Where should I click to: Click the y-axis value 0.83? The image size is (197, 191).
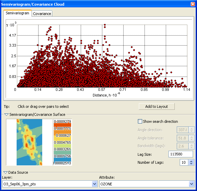click(13, 77)
